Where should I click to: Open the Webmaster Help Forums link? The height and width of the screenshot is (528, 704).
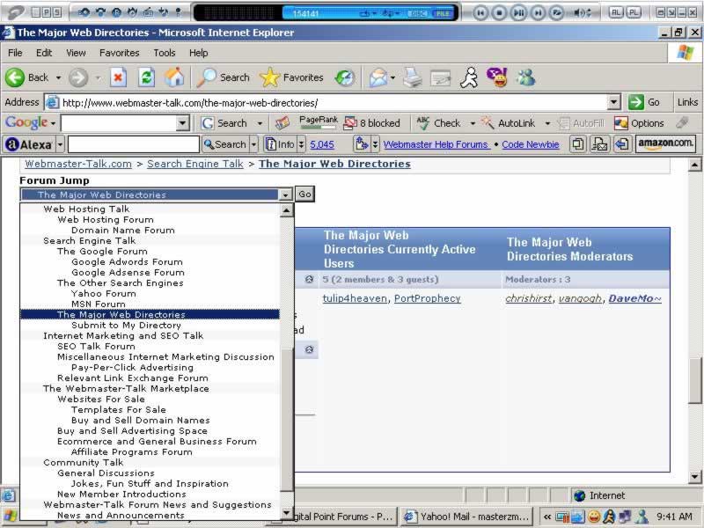436,144
